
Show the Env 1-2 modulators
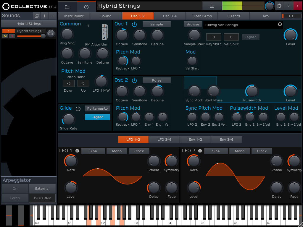[195, 140]
